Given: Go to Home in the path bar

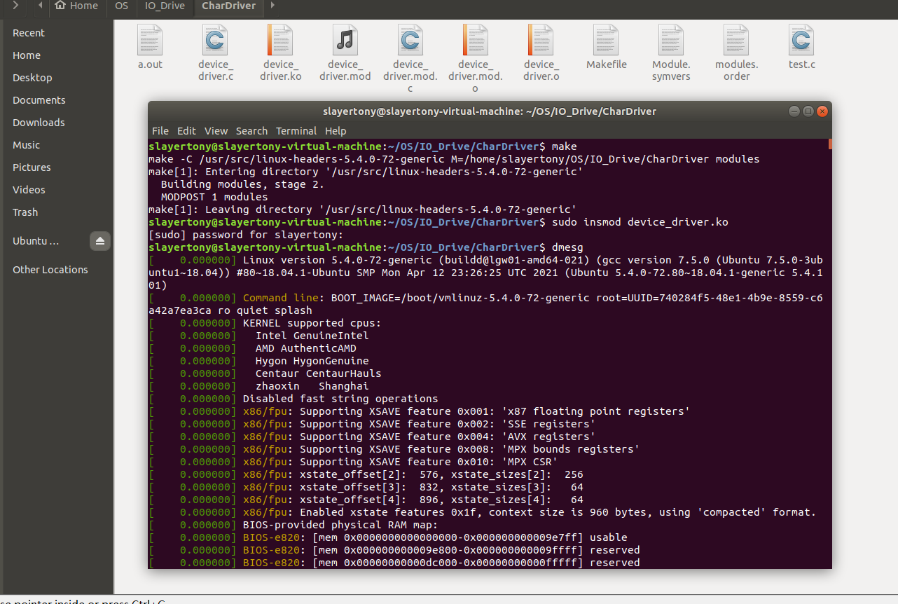Looking at the screenshot, I should tap(76, 6).
